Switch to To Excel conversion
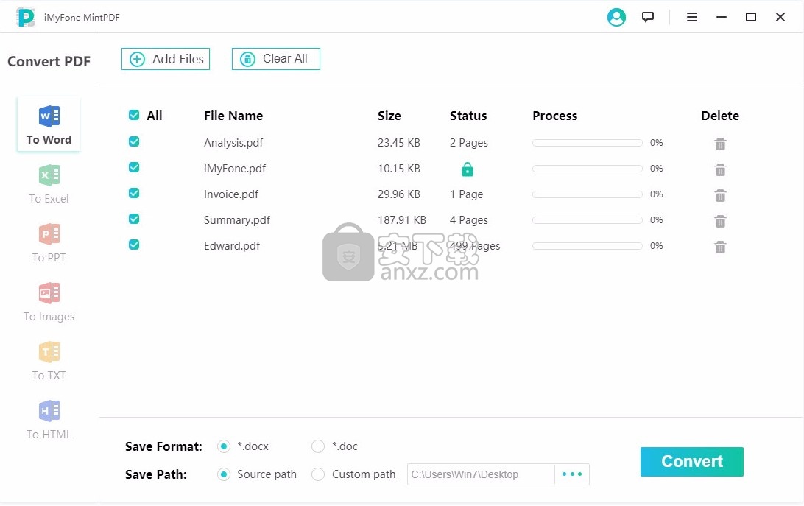 tap(49, 183)
